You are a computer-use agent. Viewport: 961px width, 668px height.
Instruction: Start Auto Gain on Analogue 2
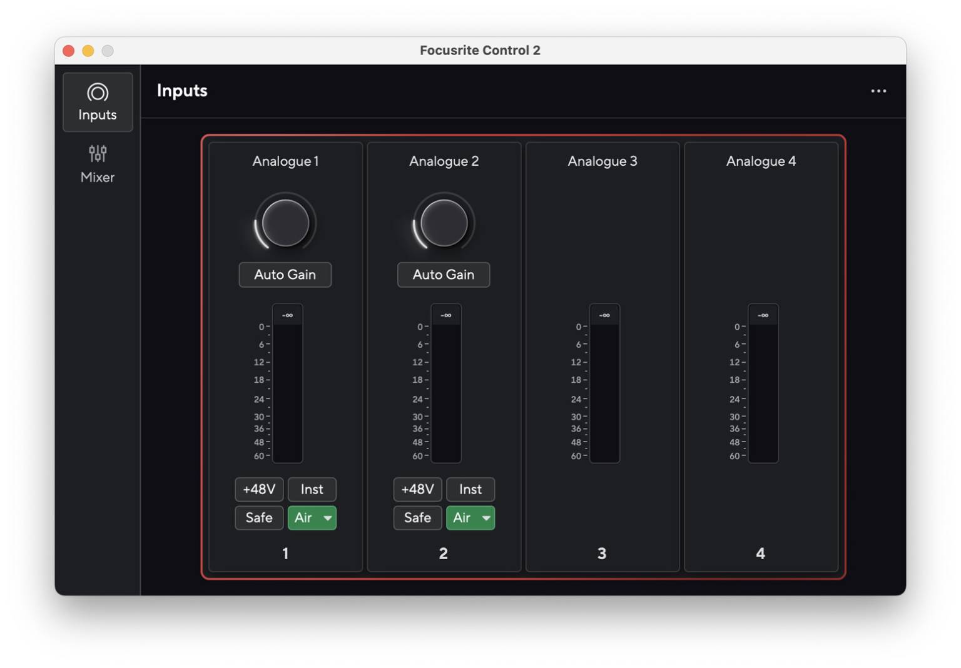click(x=443, y=275)
